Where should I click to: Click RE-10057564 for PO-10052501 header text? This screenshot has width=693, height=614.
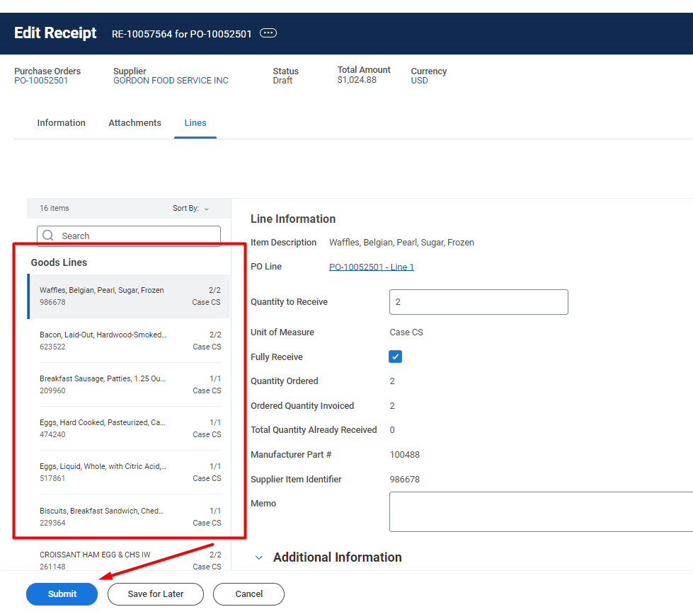[182, 34]
